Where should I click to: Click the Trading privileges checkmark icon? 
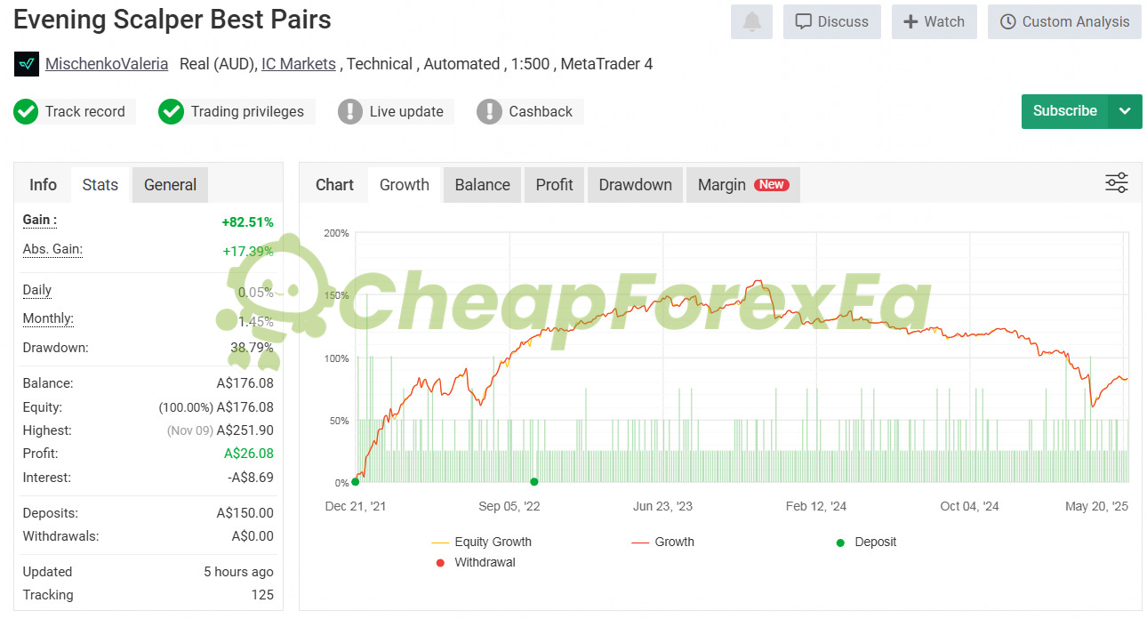click(x=171, y=112)
